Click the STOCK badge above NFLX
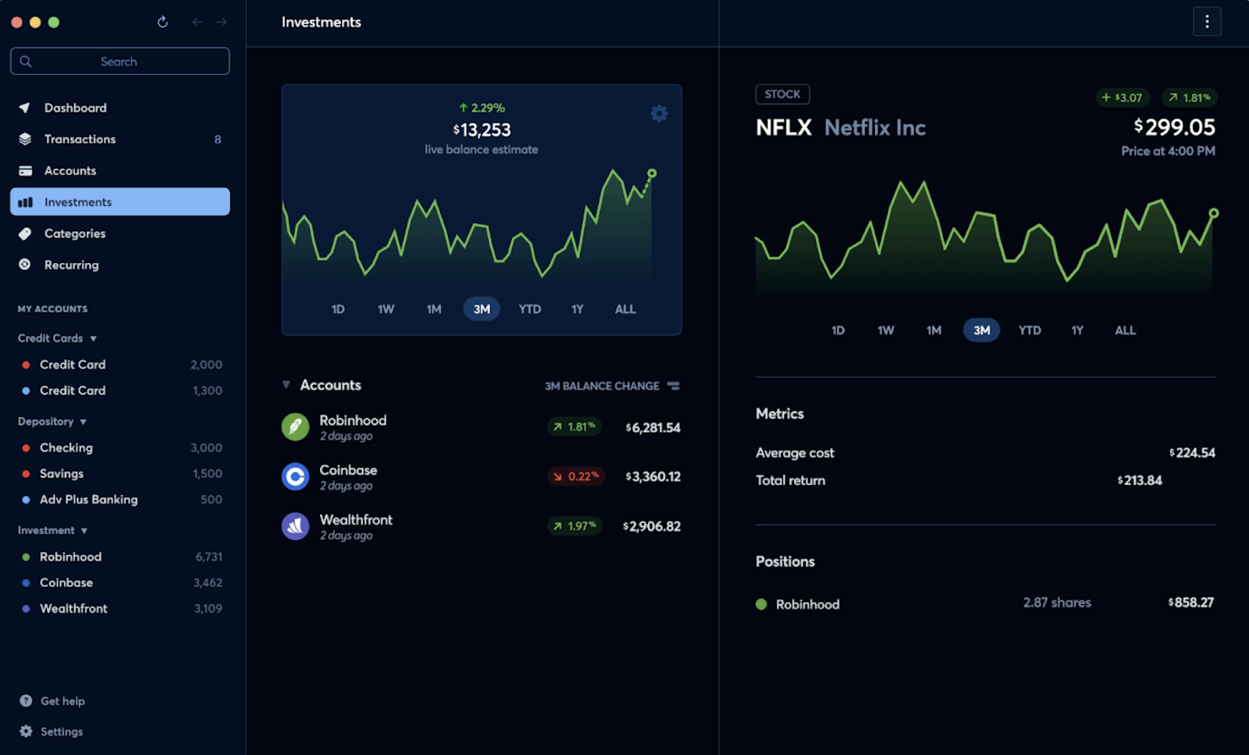1249x755 pixels. tap(782, 94)
